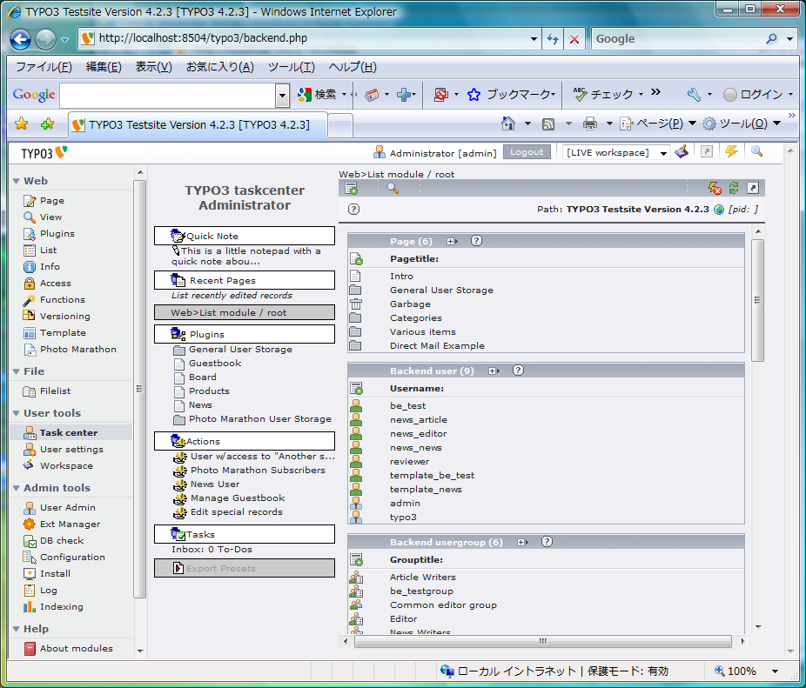806x688 pixels.
Task: Collapse the Admin tools group
Action: 17,488
